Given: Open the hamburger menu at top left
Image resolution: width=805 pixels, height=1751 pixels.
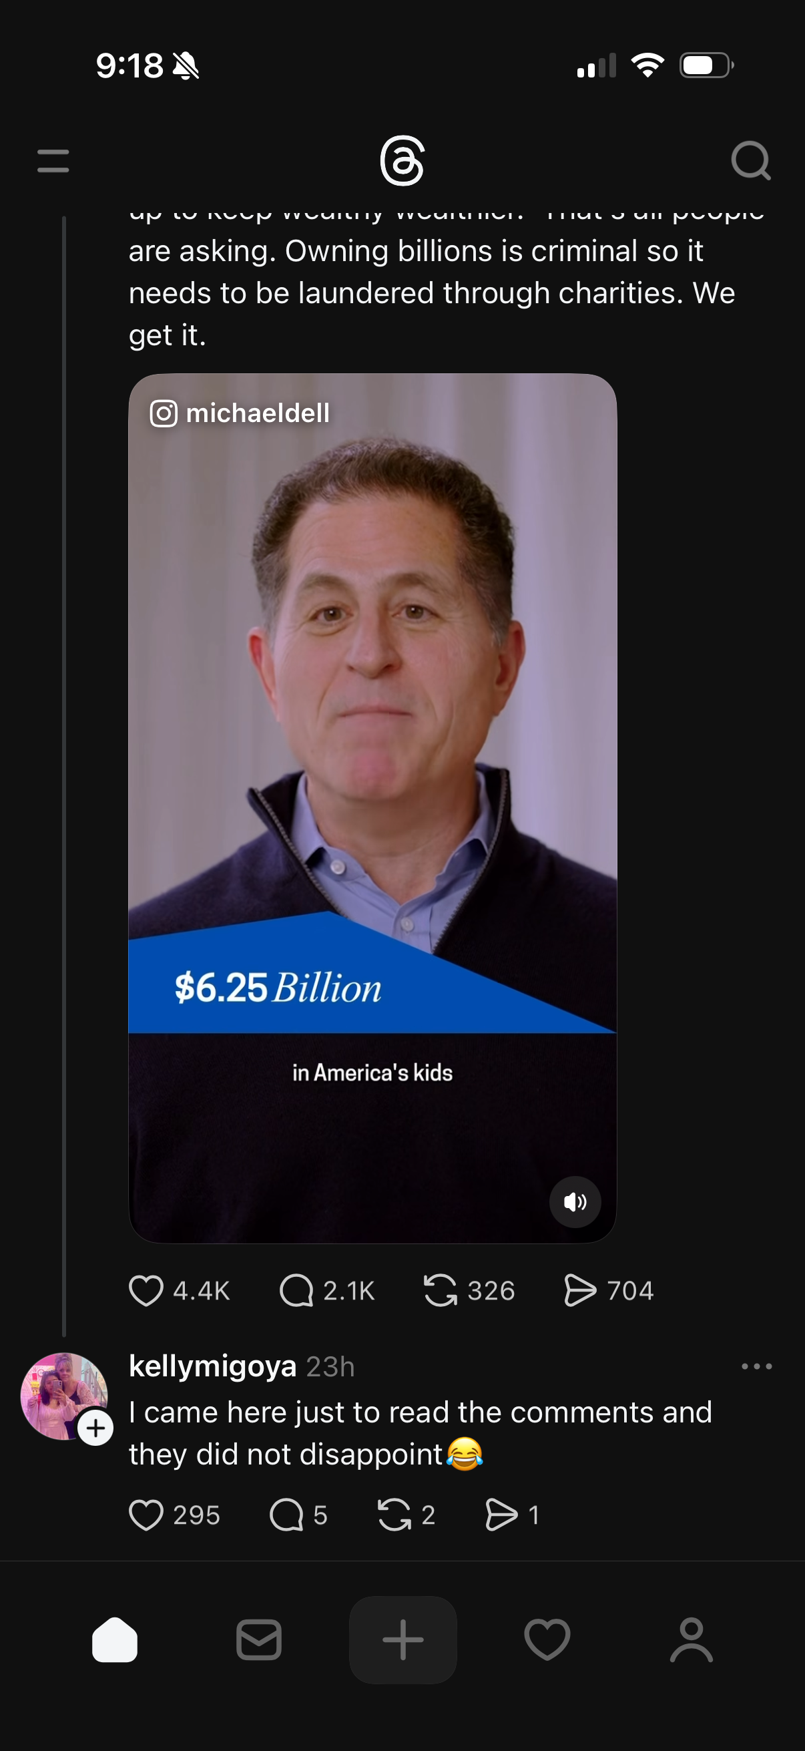Looking at the screenshot, I should (53, 161).
